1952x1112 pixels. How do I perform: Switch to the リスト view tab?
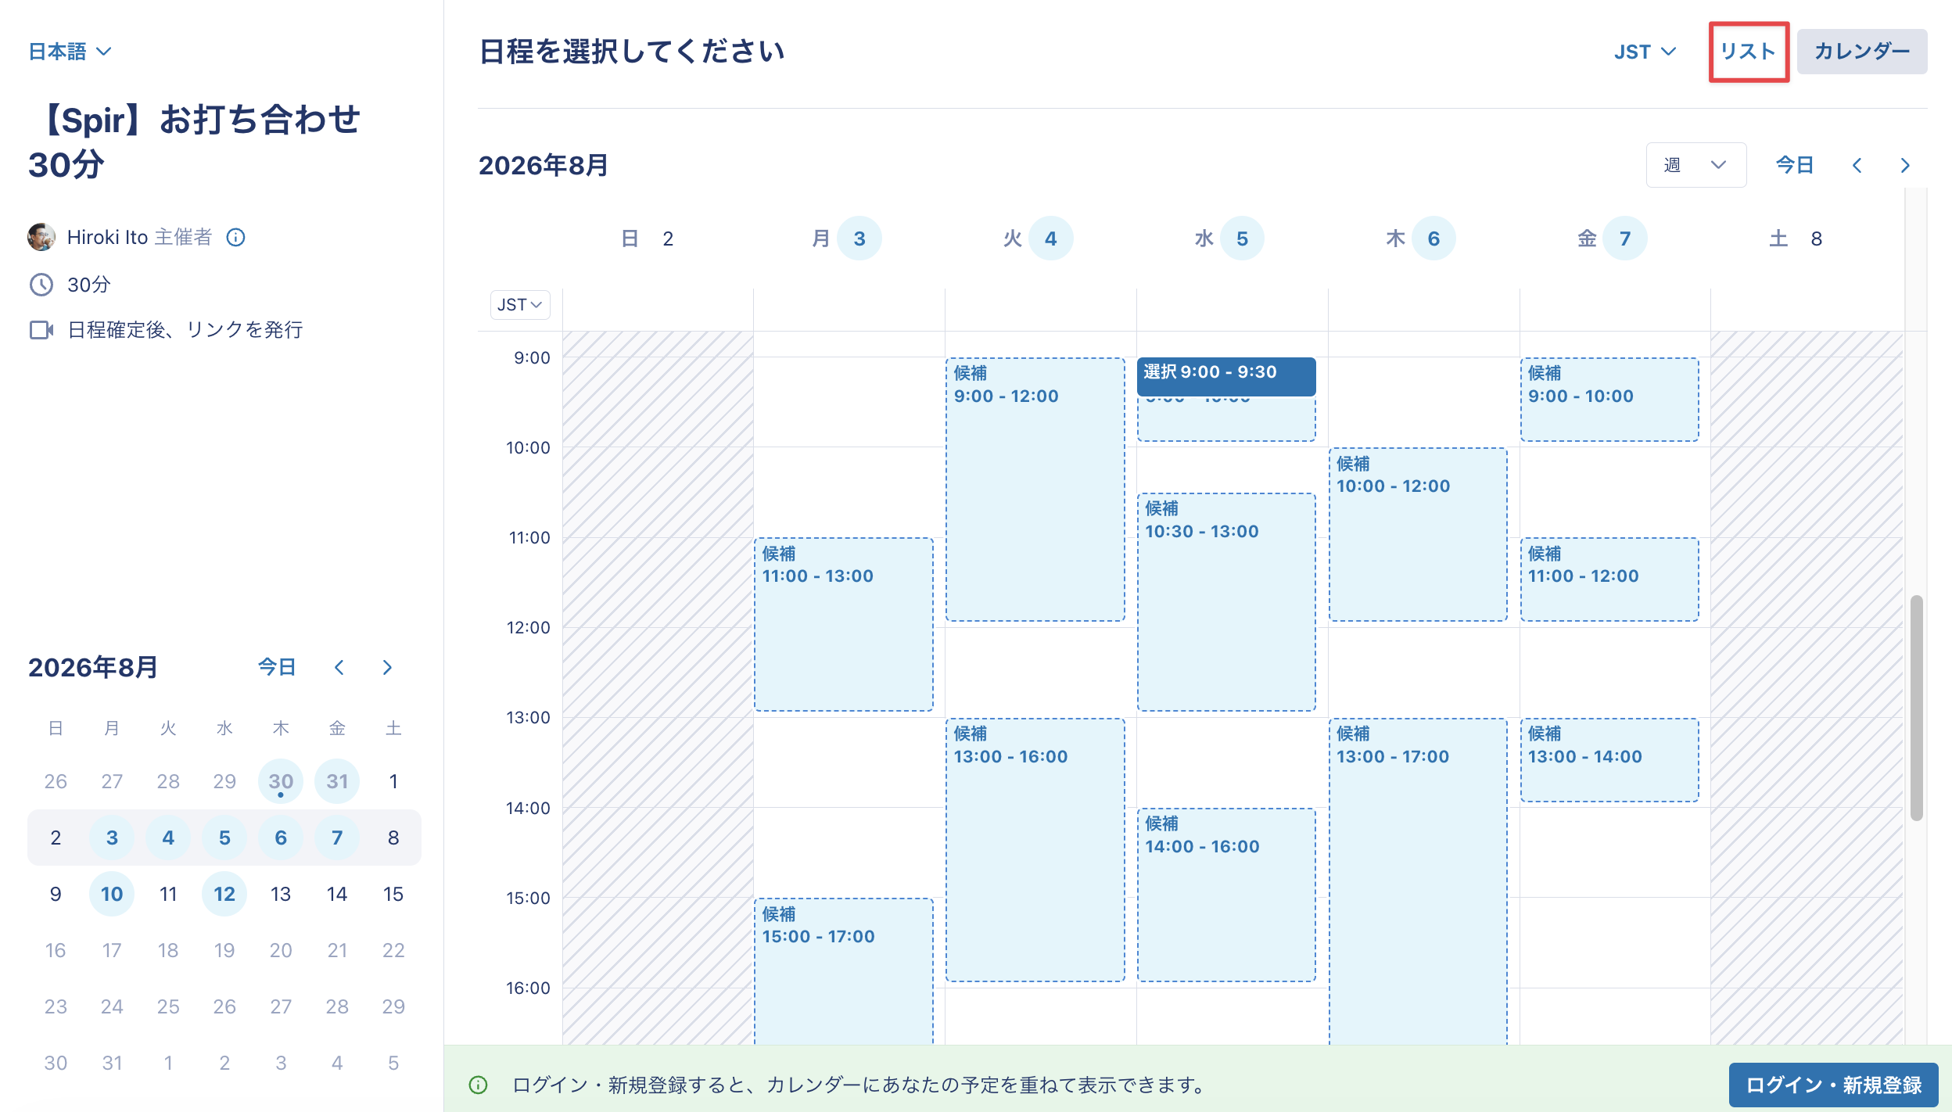[x=1748, y=52]
